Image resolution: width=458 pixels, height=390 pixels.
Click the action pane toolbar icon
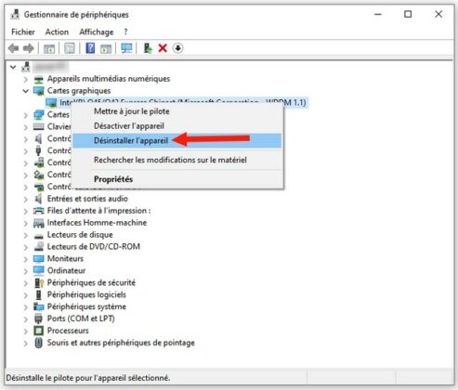tap(106, 48)
